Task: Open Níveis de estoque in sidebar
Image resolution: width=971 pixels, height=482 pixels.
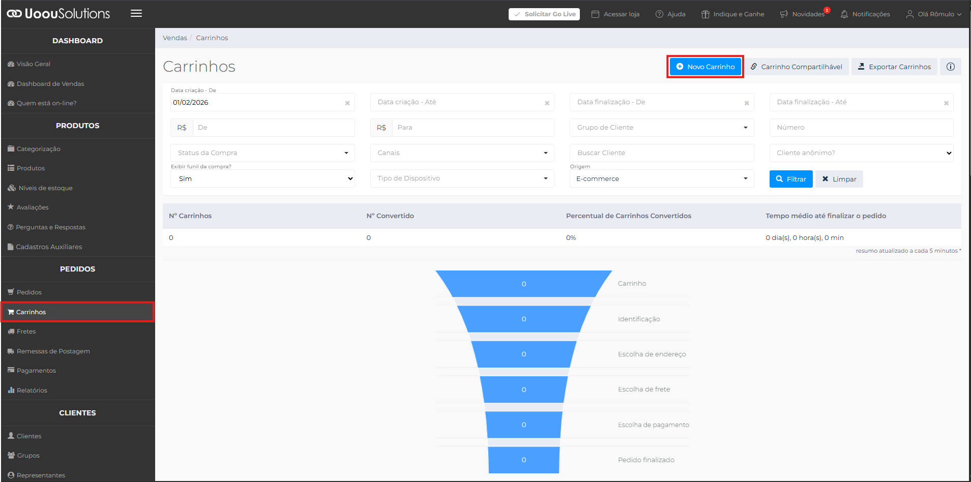Action: tap(45, 188)
